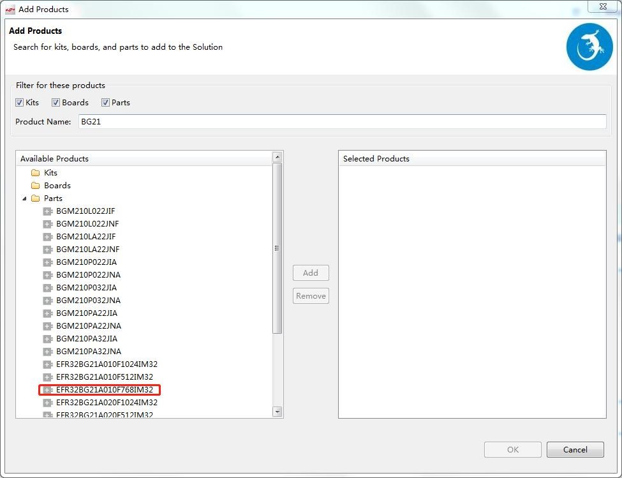Click the Available Products scroll up arrow

(x=278, y=157)
